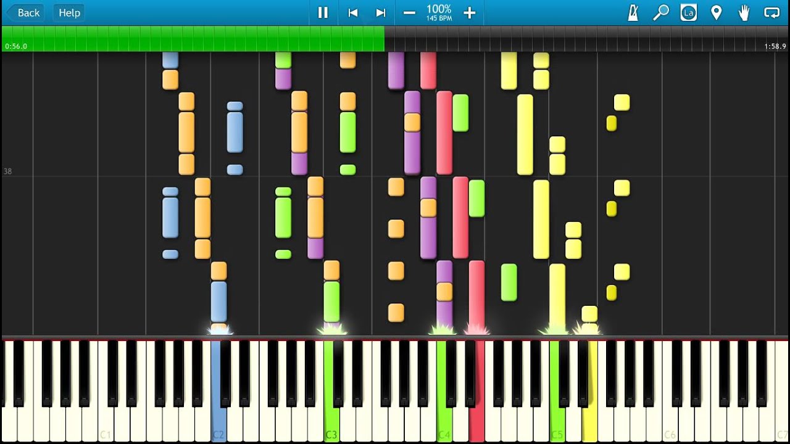Click the 100% 145 BPM speed readout
Viewport: 790px width, 444px height.
[439, 12]
